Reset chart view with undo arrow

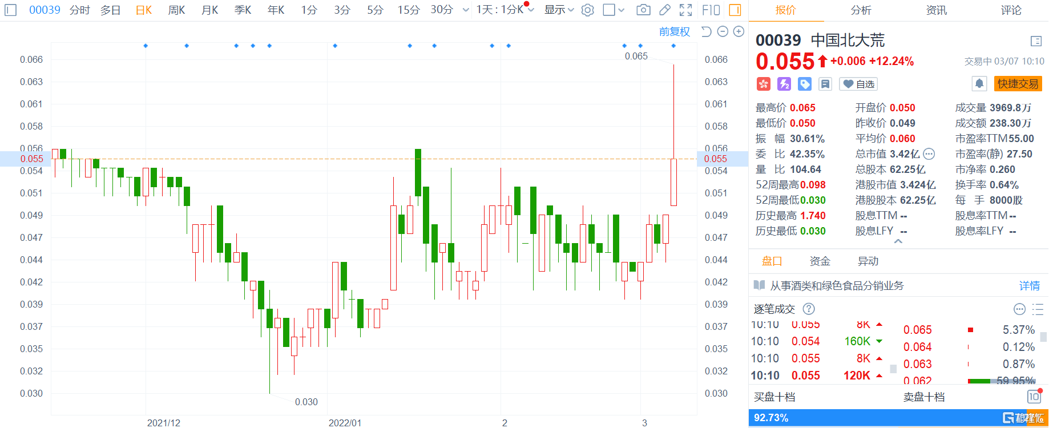click(x=706, y=32)
